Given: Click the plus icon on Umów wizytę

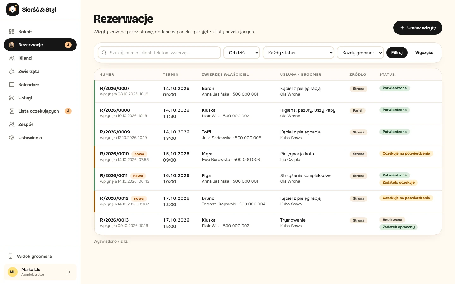Looking at the screenshot, I should pos(402,28).
